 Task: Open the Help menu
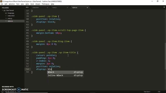(52, 4)
